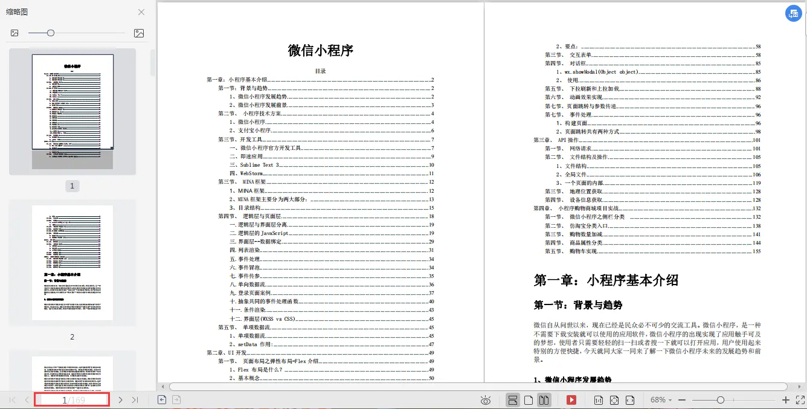The height and width of the screenshot is (409, 807).
Task: Open the blue floating tool icon top right
Action: 793,13
